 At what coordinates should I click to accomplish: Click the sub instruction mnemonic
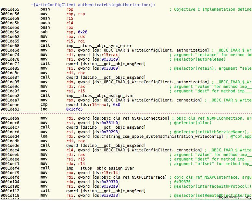pyautogui.click(x=44, y=32)
